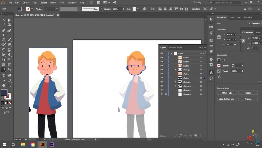Click the Recolor button

point(248,93)
